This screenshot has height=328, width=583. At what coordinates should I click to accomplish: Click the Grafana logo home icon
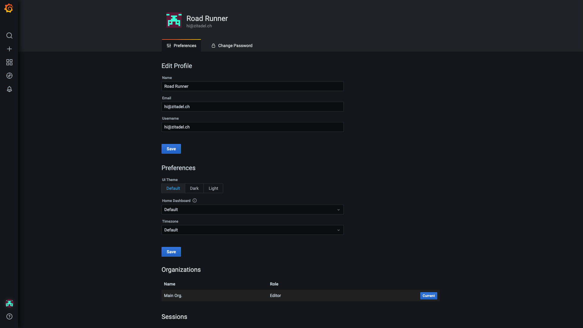(x=9, y=8)
